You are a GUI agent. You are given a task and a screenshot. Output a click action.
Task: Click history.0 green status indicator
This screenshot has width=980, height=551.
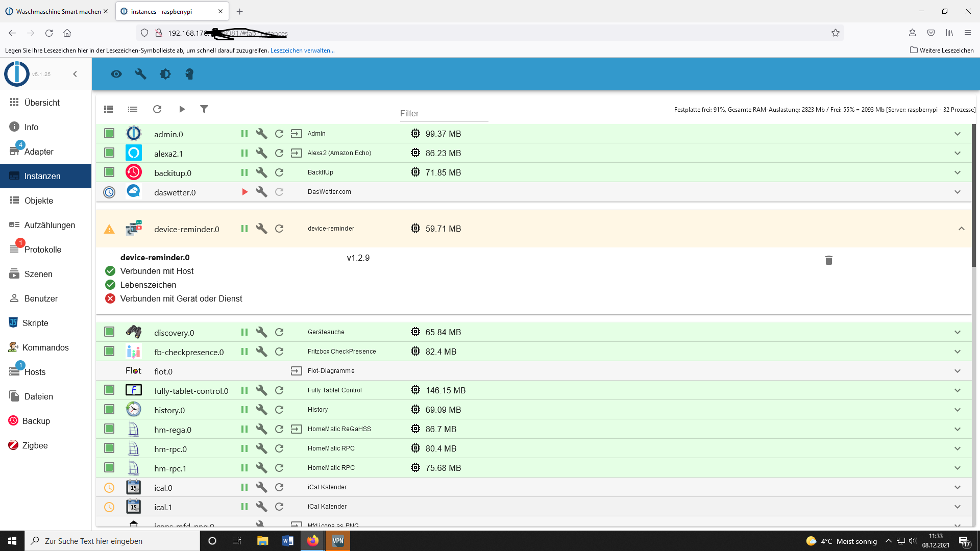point(109,409)
